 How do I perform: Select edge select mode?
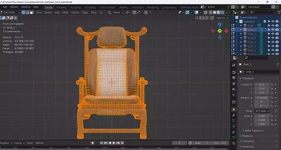[x=28, y=12]
